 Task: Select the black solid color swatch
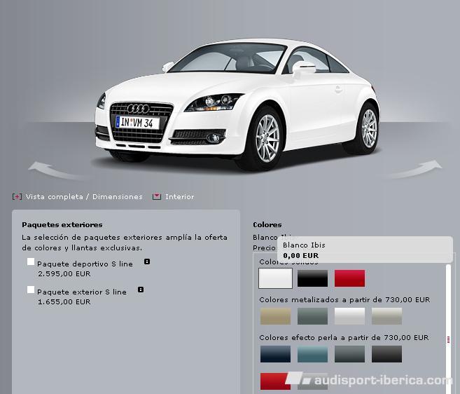(x=312, y=278)
